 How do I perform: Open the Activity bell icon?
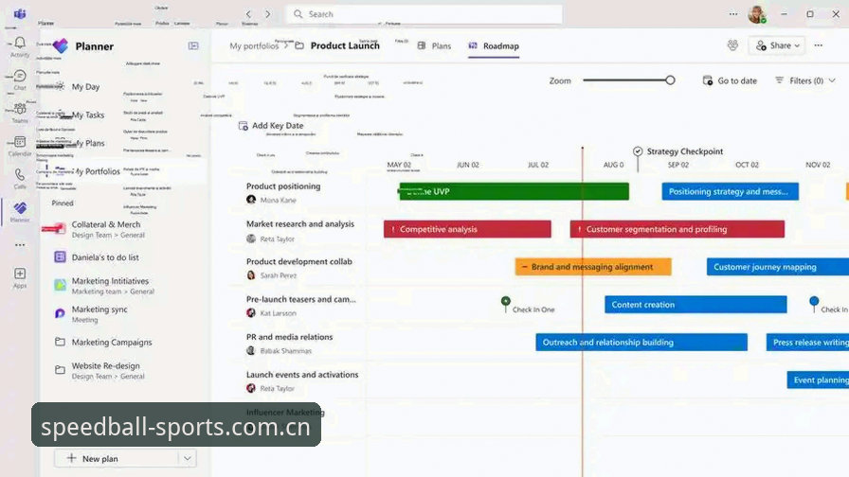pyautogui.click(x=20, y=43)
